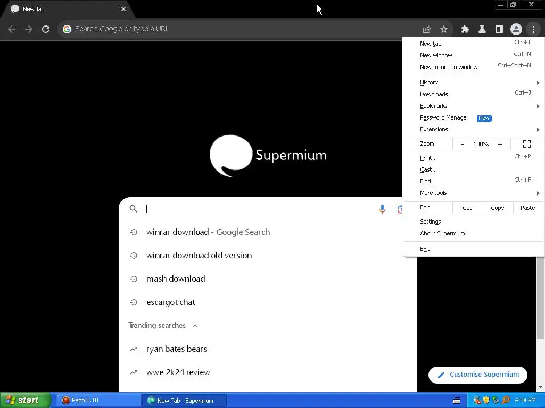This screenshot has width=545, height=408.
Task: Open the on-screen keyboard taskbar icon
Action: [x=457, y=401]
